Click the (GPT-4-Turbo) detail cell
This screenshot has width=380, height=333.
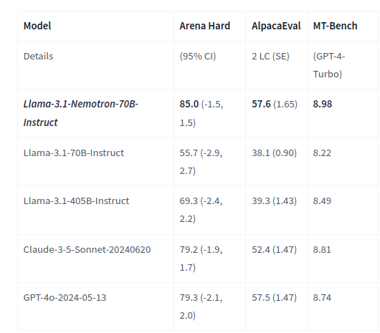tap(329, 65)
